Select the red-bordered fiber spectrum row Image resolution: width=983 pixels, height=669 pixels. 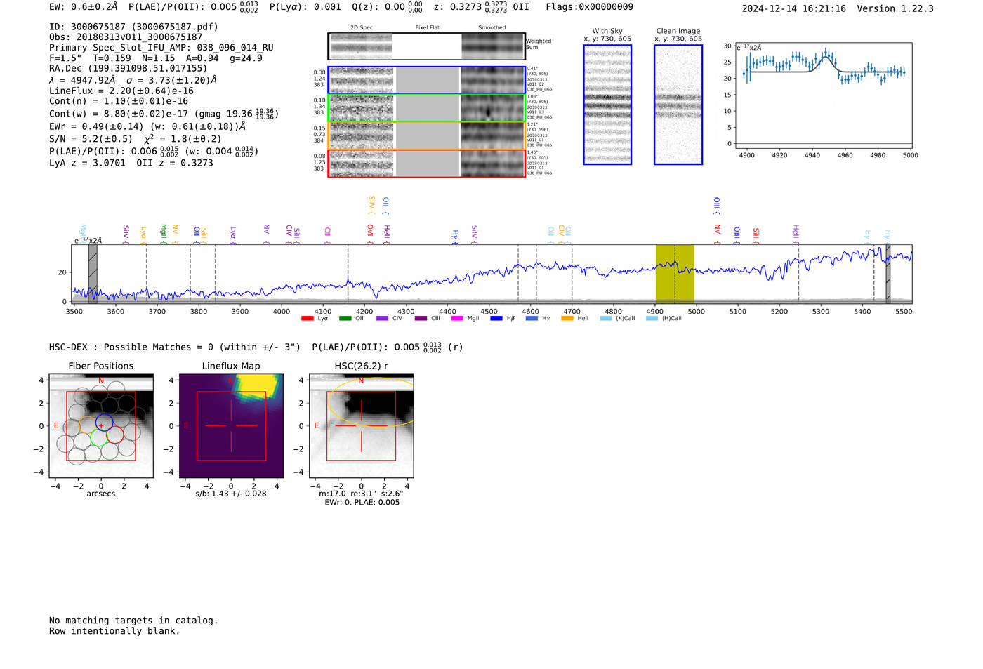(x=426, y=164)
